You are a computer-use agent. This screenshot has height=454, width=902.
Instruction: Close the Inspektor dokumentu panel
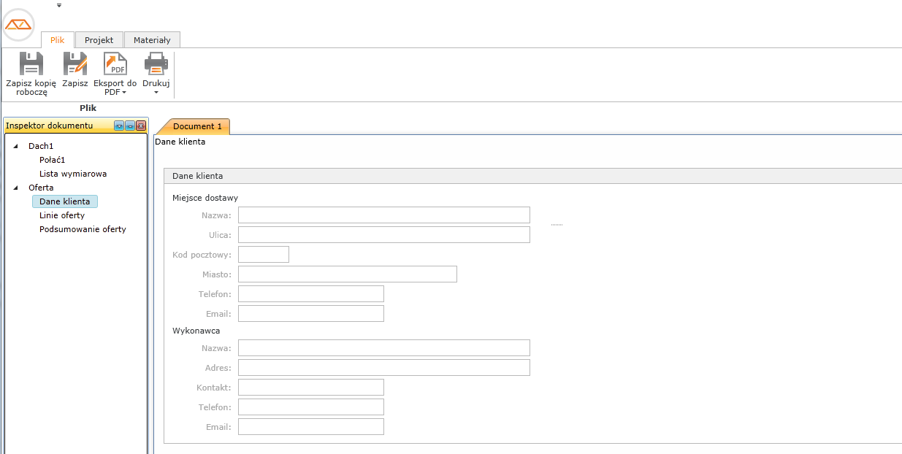tap(141, 126)
